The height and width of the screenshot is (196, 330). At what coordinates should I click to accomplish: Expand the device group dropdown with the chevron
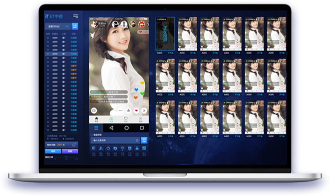click(67, 26)
